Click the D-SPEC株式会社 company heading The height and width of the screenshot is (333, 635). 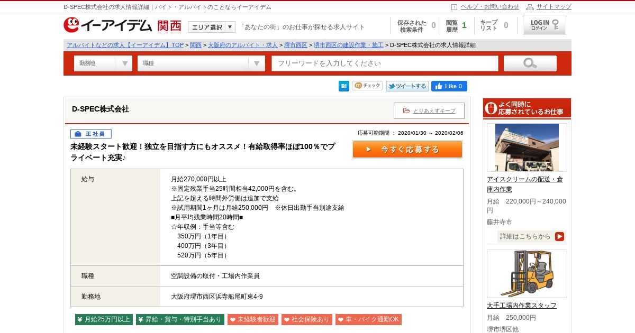tap(101, 109)
